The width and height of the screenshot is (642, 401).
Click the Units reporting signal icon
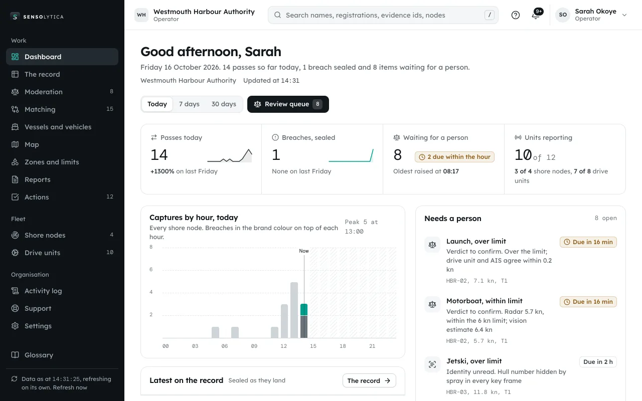(518, 137)
